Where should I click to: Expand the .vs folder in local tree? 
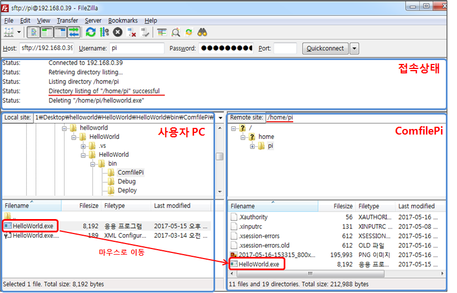tap(84, 146)
